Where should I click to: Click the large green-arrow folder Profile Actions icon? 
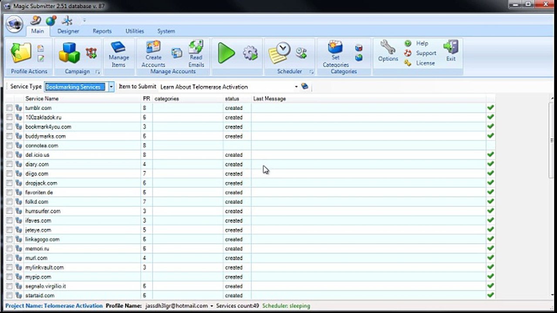pos(21,53)
